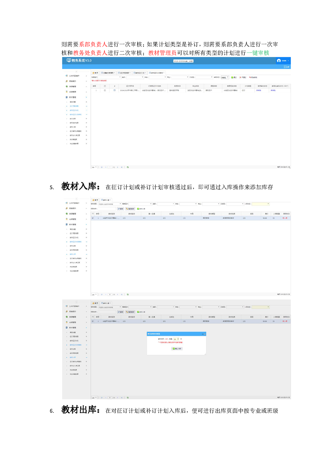Collapse 教材管理 menu arrow in 教务系统V3.0 screenshot sidebar
328x464 pixels.
(x=86, y=97)
